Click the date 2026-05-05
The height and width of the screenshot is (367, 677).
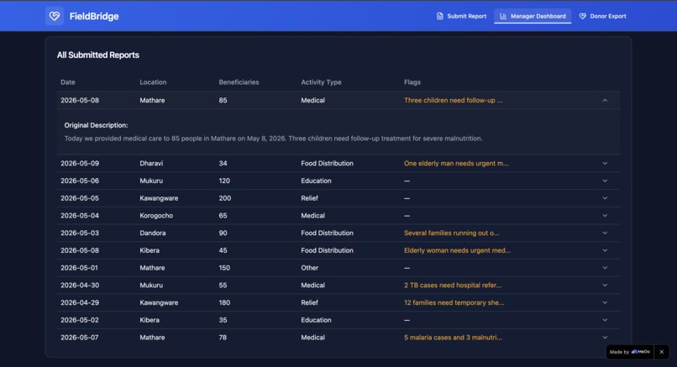80,198
